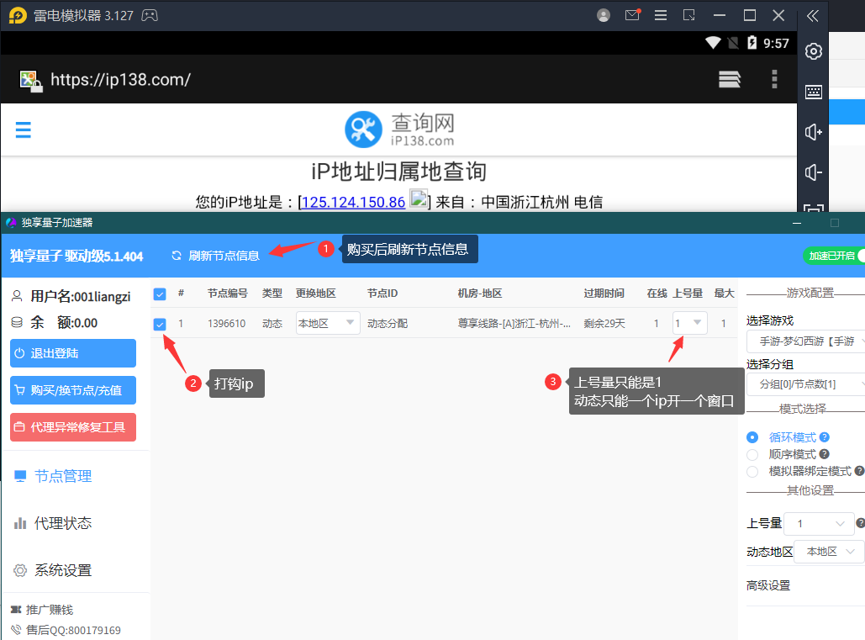Open the emulator hamburger menu

click(x=661, y=15)
